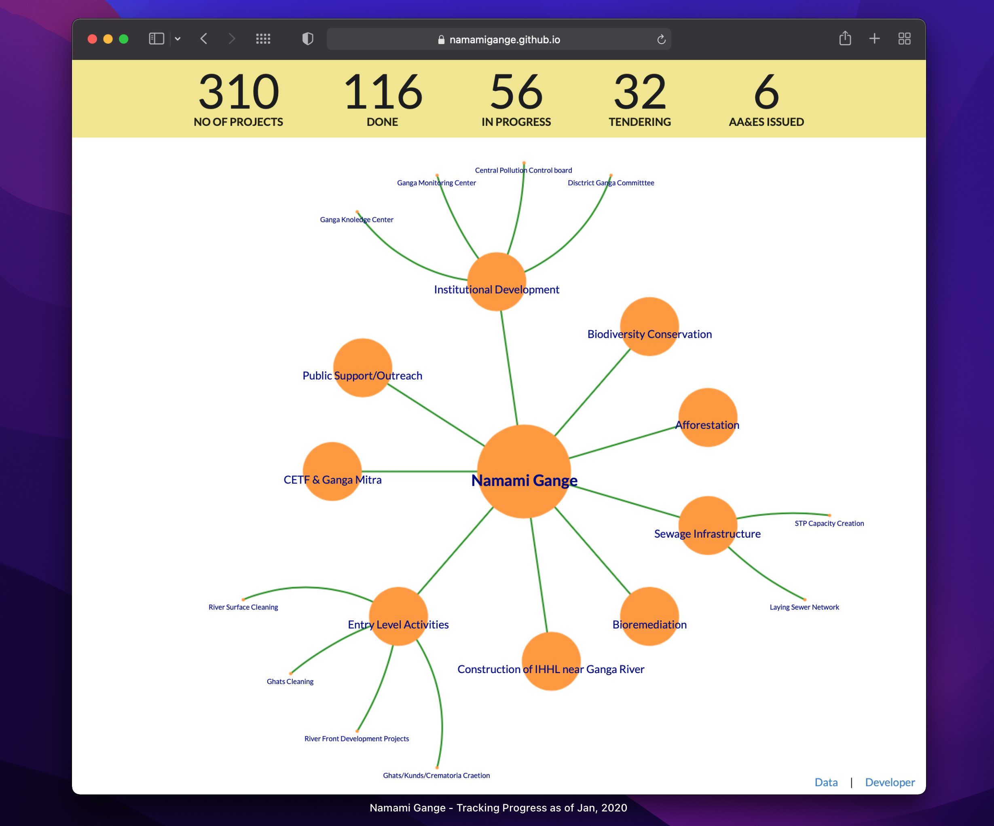Show the tab overview grid icon
This screenshot has width=994, height=826.
coord(905,39)
